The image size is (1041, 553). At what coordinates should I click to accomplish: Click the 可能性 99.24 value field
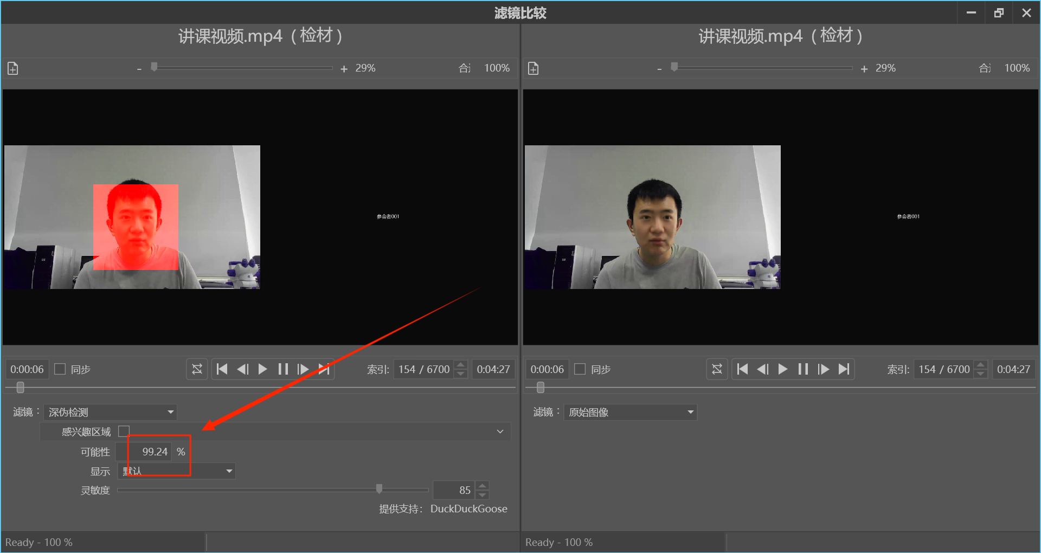pos(145,452)
